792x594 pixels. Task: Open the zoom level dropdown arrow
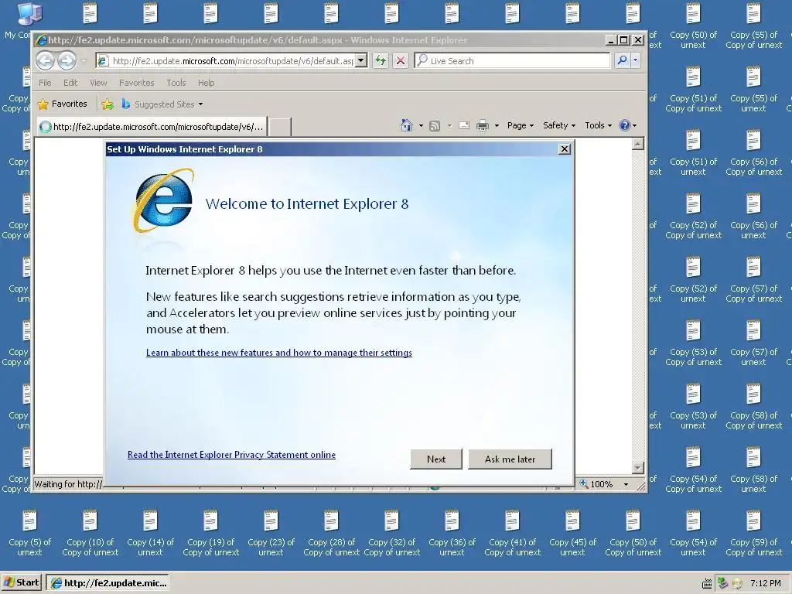tap(626, 484)
